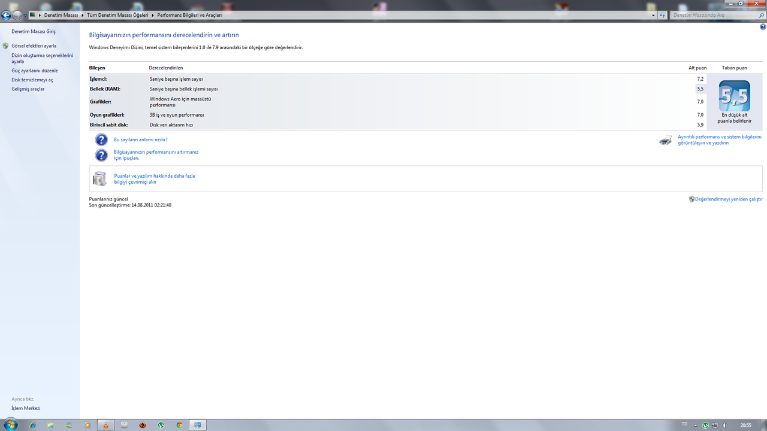Click the network tray icon
The width and height of the screenshot is (767, 431).
point(715,426)
